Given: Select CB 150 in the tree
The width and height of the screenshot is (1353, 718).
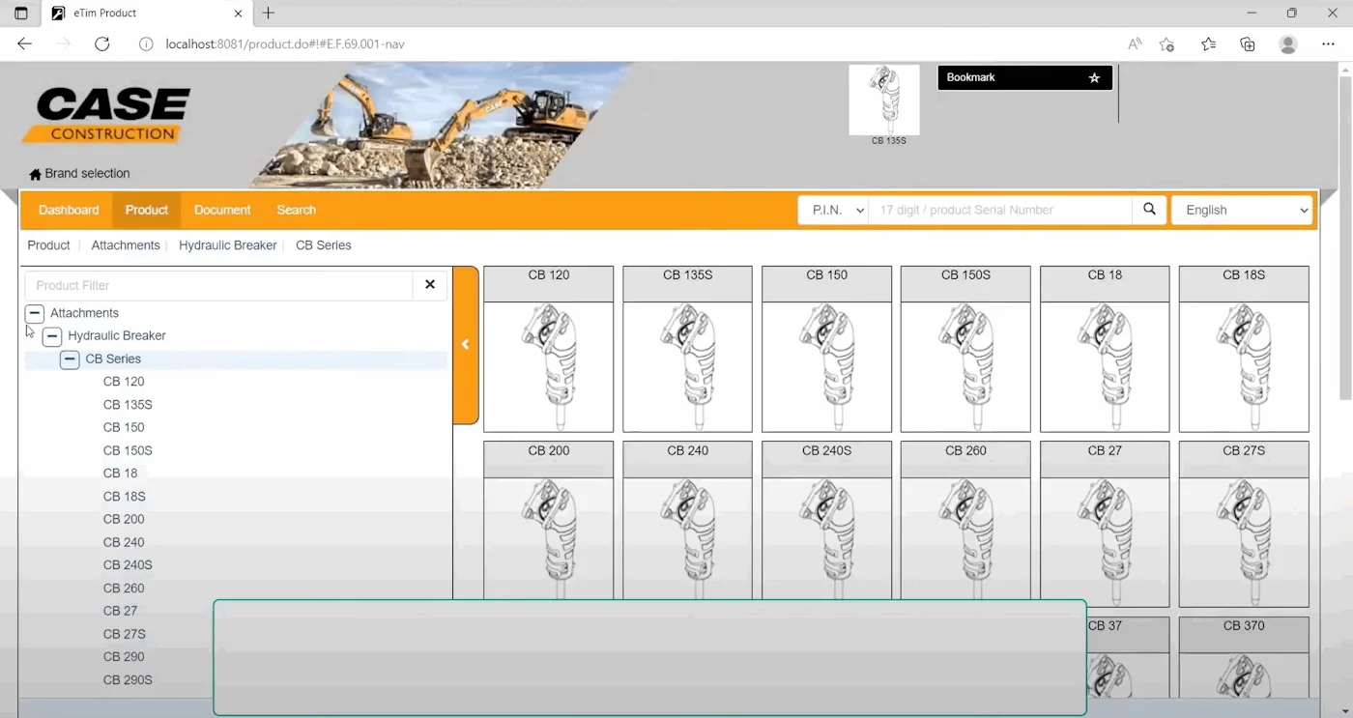Looking at the screenshot, I should tap(124, 427).
